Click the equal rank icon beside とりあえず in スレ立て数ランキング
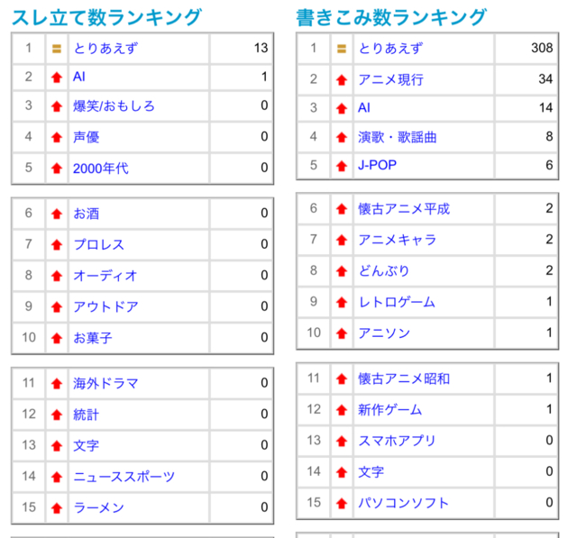This screenshot has width=577, height=538. pos(57,50)
